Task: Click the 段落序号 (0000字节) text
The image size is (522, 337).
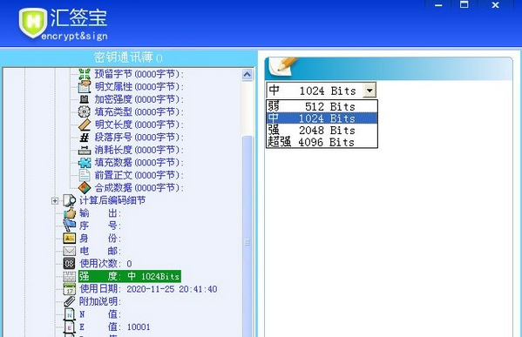Action: (139, 137)
